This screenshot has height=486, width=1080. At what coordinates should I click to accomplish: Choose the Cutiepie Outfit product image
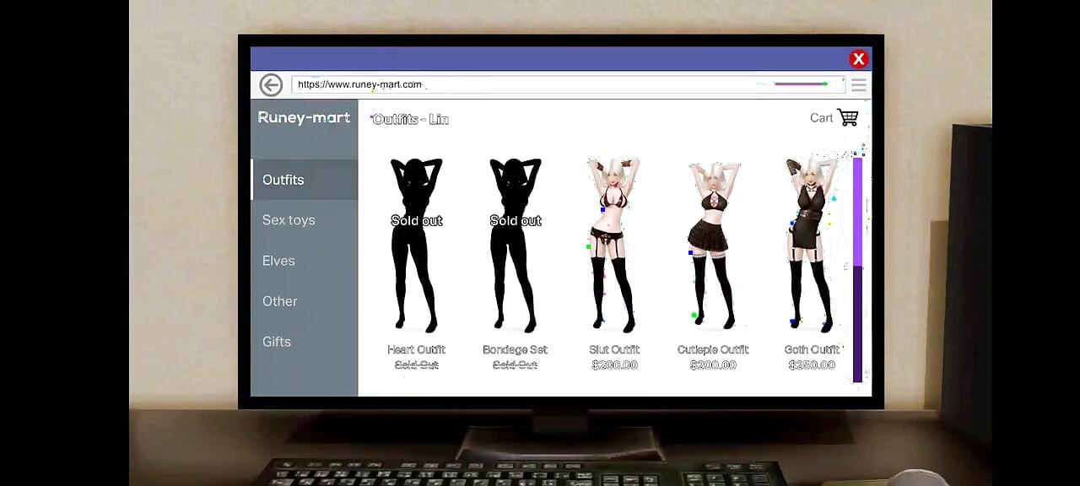713,245
